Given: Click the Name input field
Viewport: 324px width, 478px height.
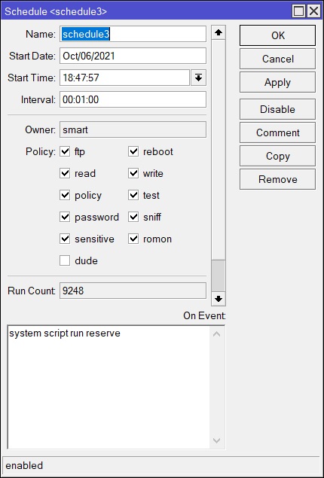Looking at the screenshot, I should [x=133, y=34].
